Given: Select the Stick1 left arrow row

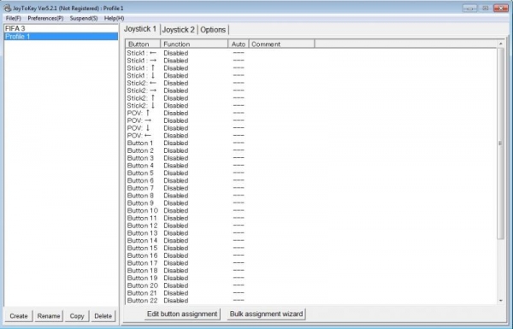Looking at the screenshot, I should (311, 53).
